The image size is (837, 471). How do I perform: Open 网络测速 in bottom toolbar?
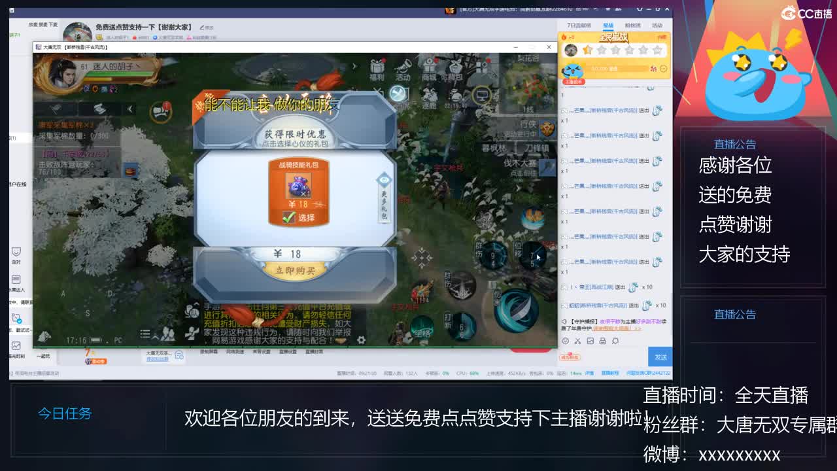235,352
